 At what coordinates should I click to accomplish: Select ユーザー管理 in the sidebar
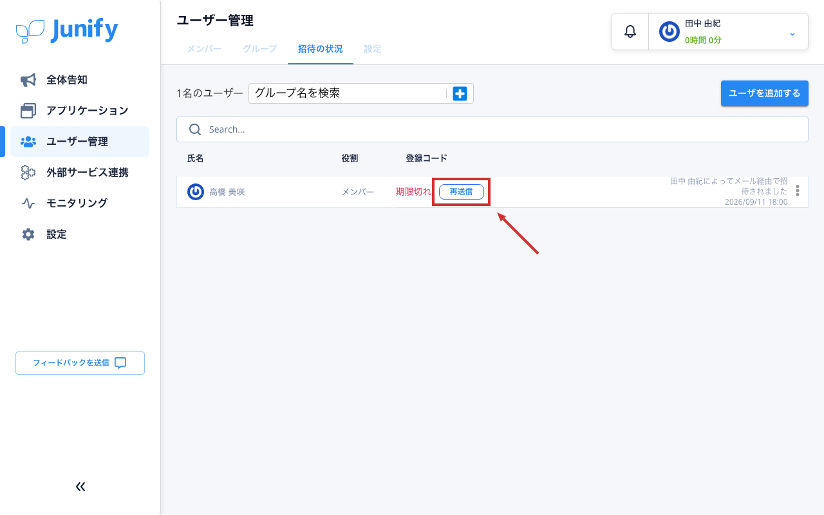point(80,142)
